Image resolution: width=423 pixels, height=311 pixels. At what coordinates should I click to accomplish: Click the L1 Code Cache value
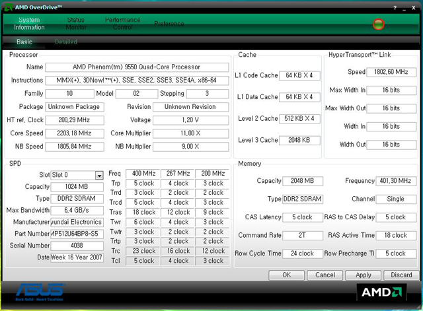click(299, 75)
